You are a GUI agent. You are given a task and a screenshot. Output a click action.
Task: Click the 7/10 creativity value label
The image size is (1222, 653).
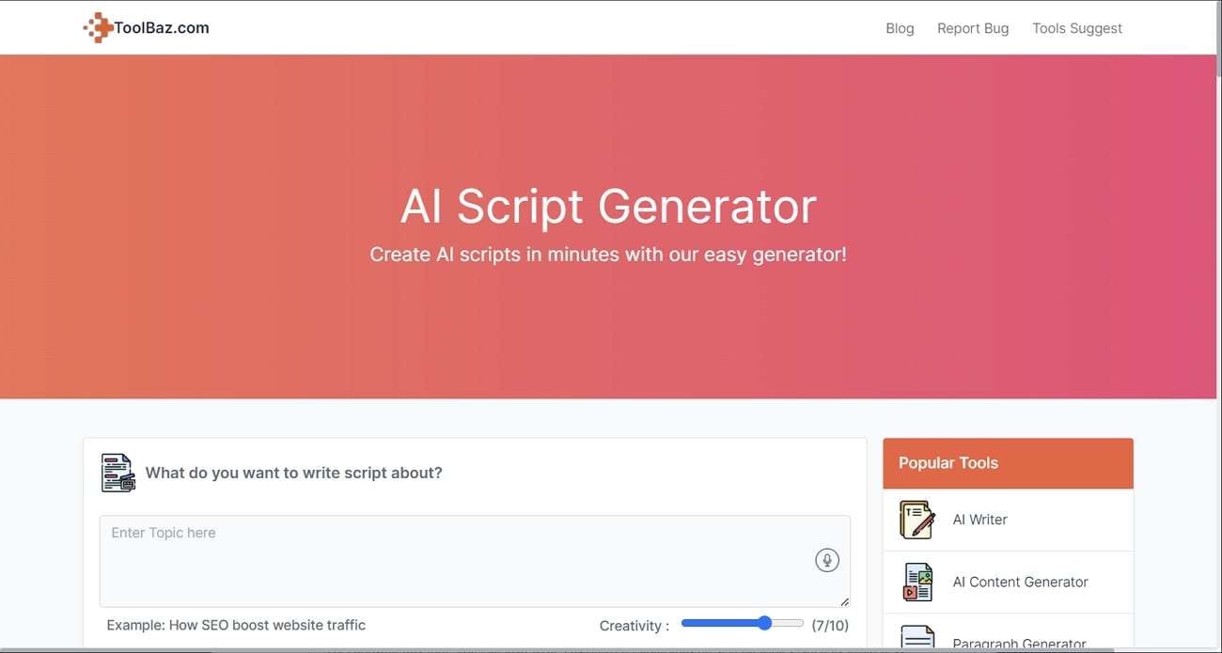(830, 625)
